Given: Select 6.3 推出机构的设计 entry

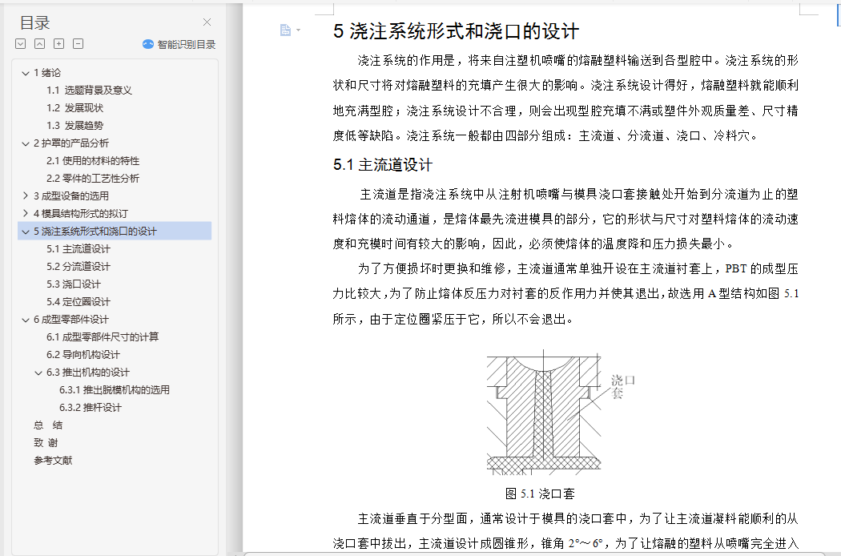Looking at the screenshot, I should tap(88, 373).
